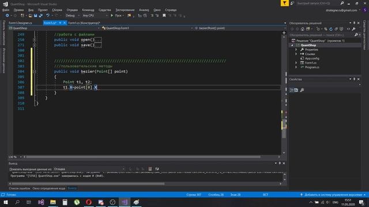The height and width of the screenshot is (207, 369).
Task: Select the Решение "QuantShop" solution node
Action: point(318,41)
